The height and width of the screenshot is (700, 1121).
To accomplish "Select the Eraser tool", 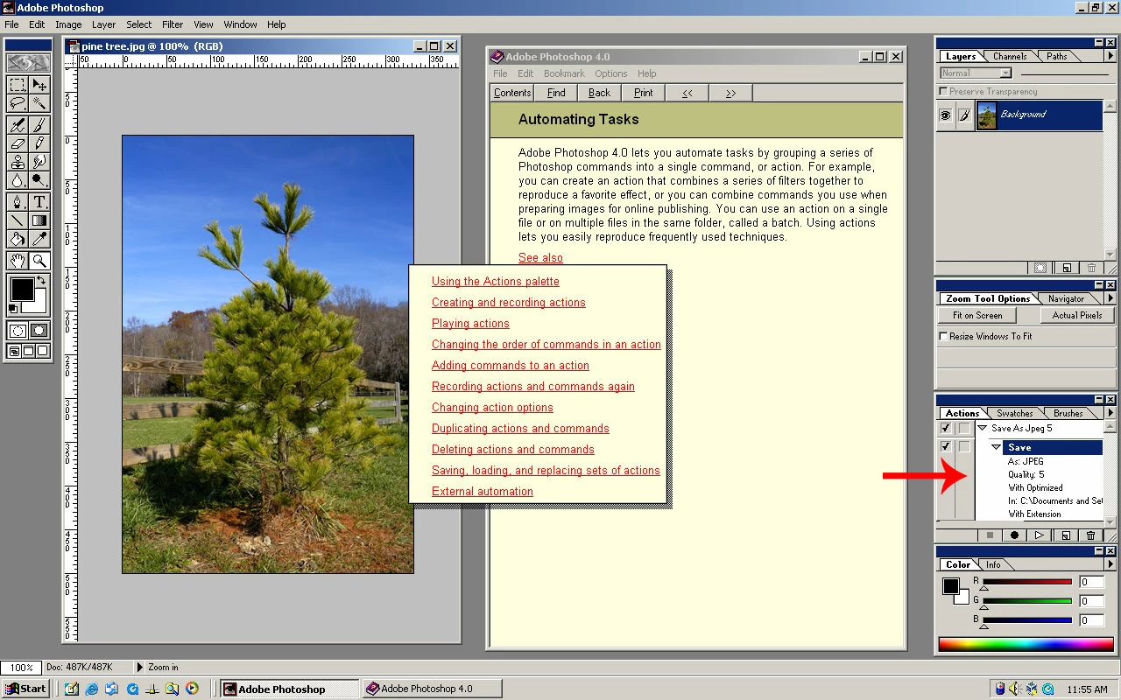I will (18, 143).
